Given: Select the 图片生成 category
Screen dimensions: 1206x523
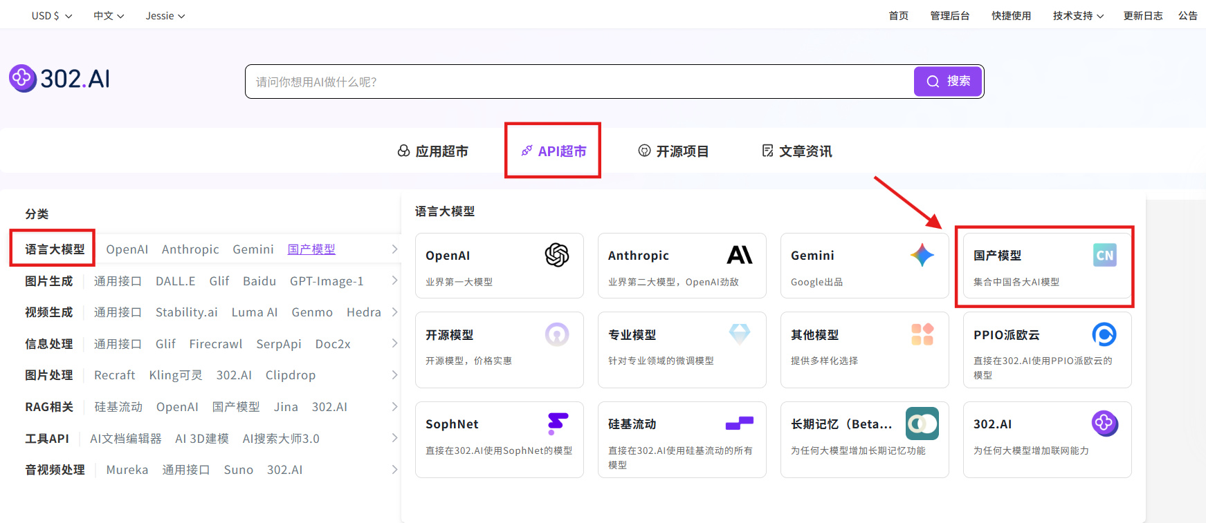Looking at the screenshot, I should click(x=48, y=281).
